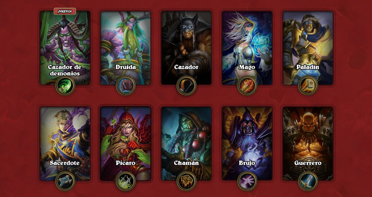
Task: Select the Guerrero class card portrait
Action: [x=308, y=143]
